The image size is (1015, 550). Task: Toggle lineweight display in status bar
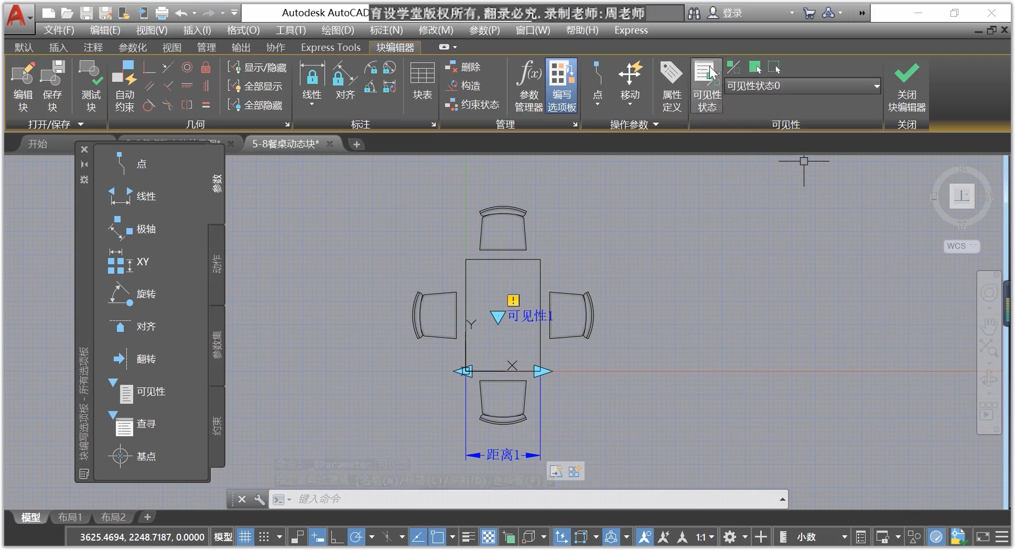(x=468, y=537)
